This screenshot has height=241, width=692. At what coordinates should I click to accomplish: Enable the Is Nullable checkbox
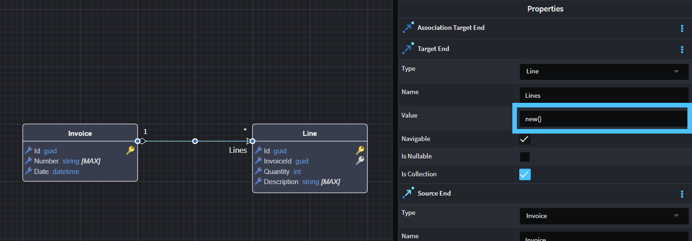click(525, 157)
